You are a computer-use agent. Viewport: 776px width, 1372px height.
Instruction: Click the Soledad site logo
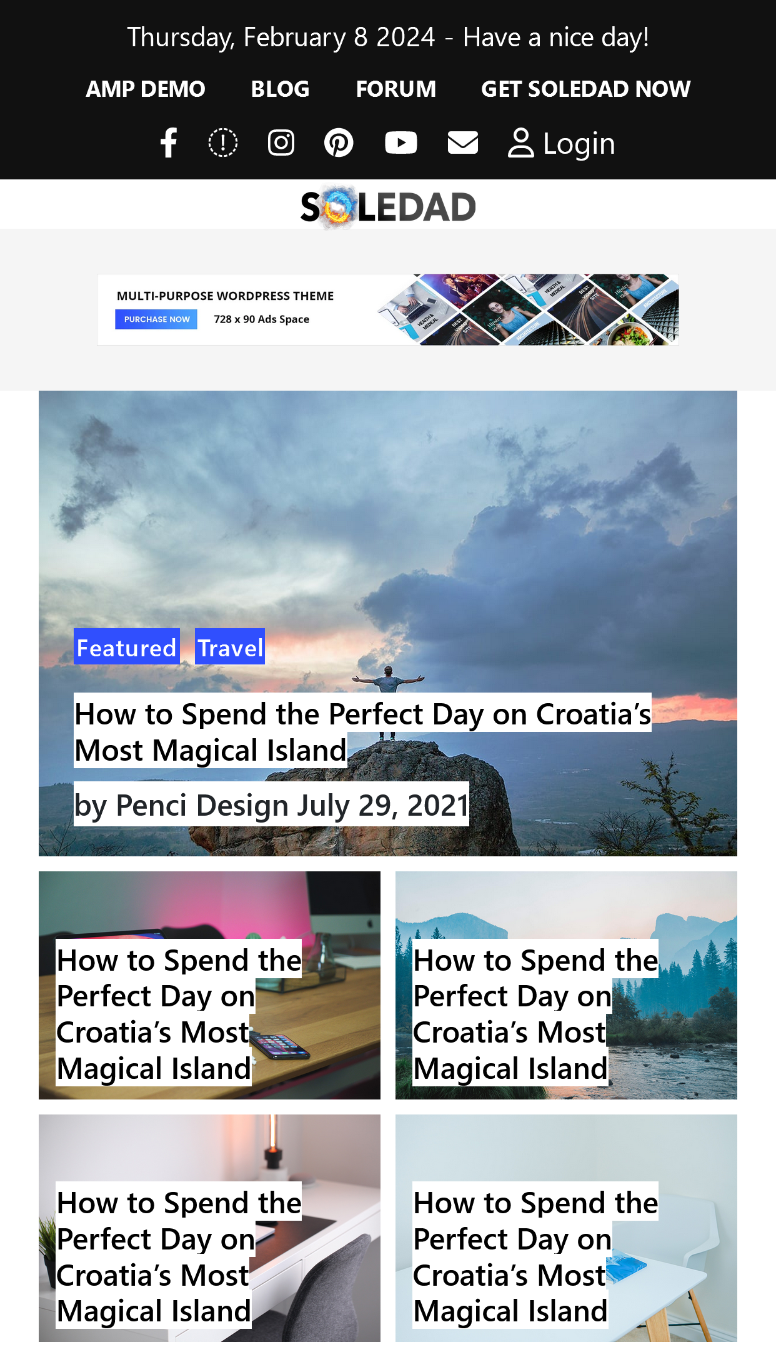coord(388,207)
